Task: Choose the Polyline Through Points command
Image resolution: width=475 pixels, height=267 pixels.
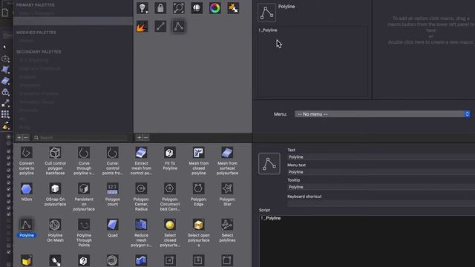Action: [x=84, y=233]
